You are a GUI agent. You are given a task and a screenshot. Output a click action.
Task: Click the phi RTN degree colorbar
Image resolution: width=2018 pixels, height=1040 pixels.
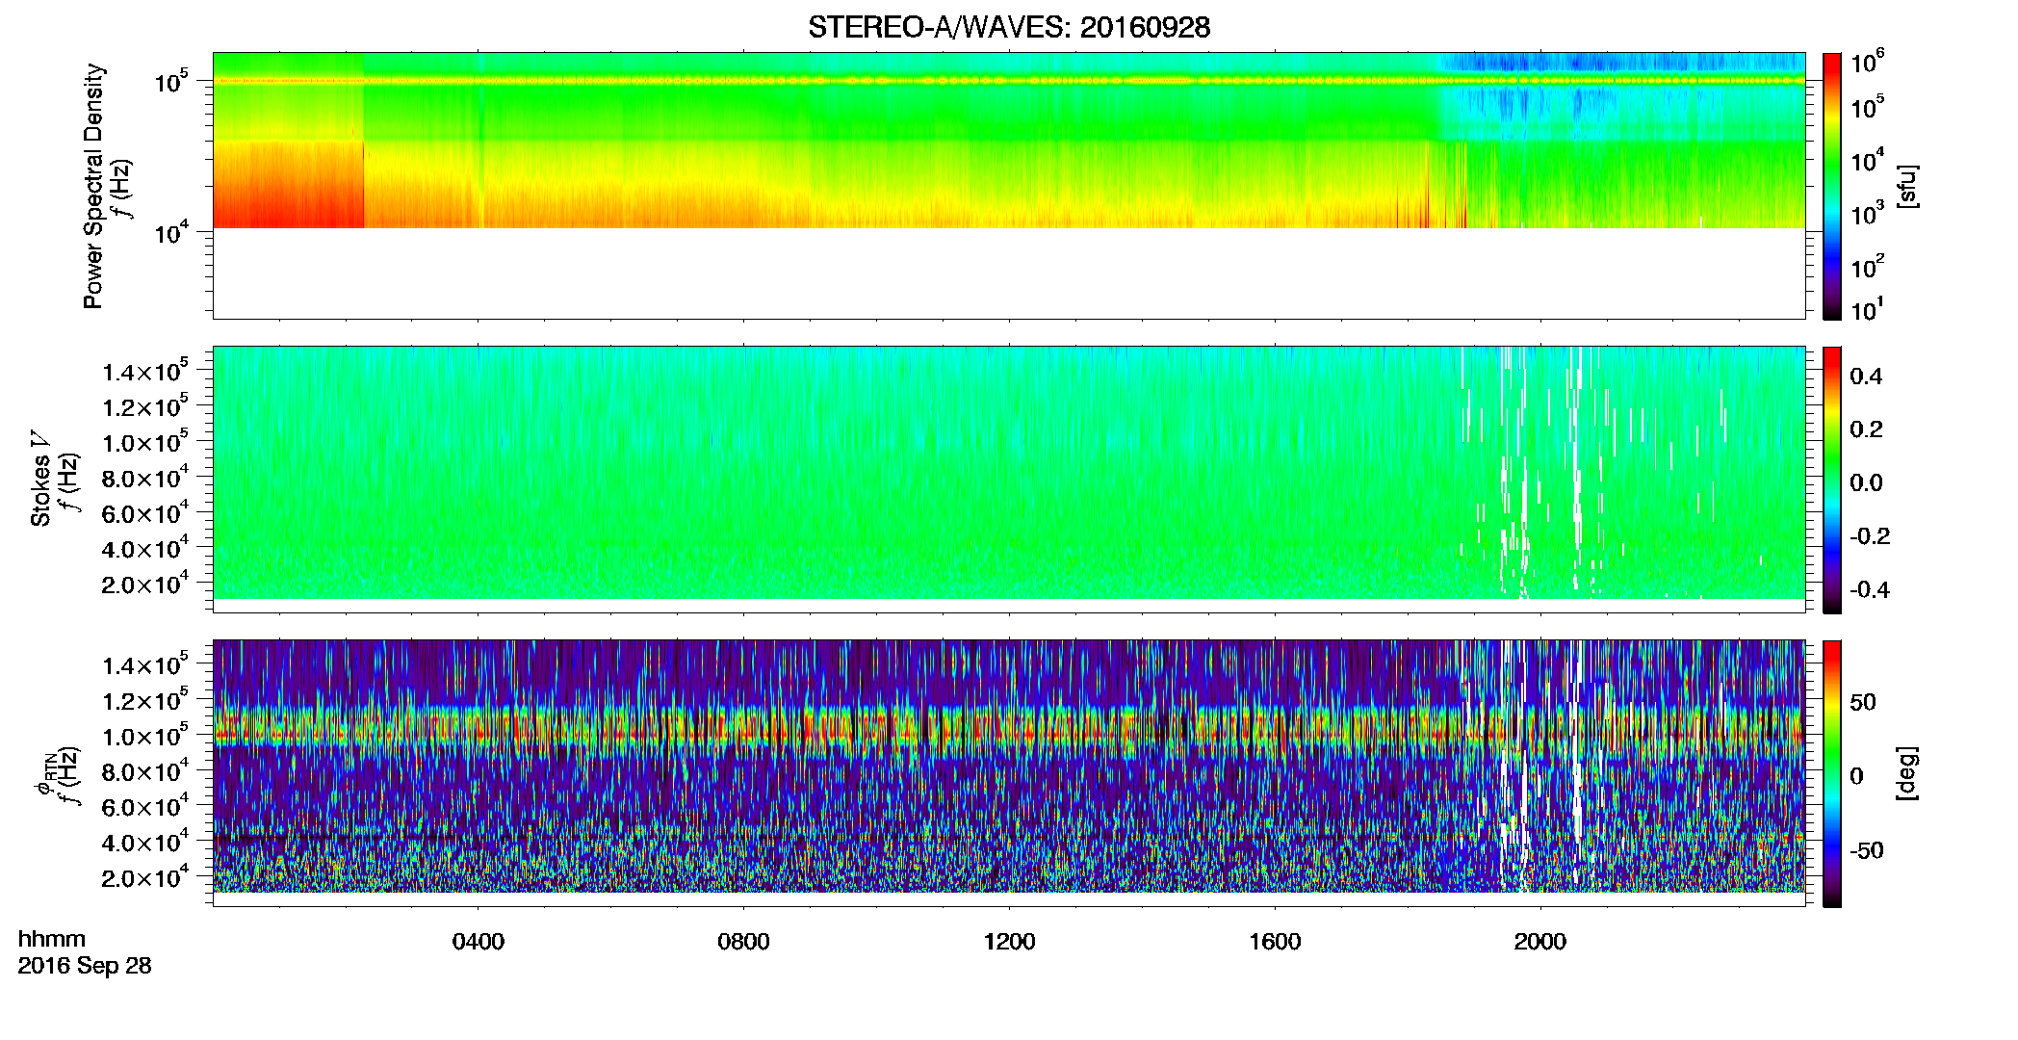point(1831,773)
